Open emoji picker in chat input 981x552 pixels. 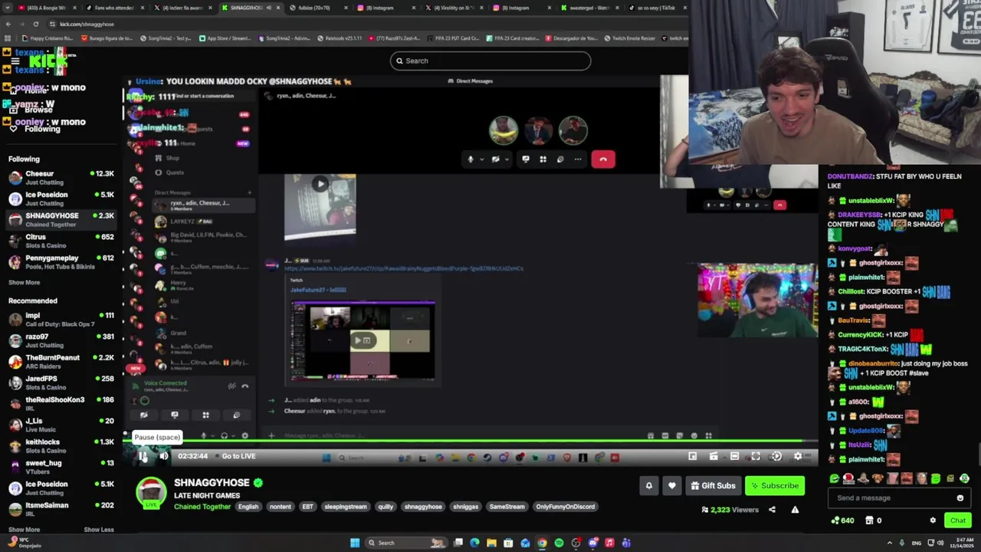(960, 498)
